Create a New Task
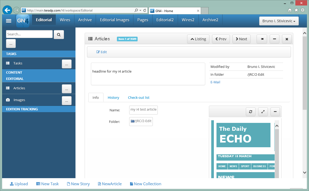This screenshot has height=191, width=309. pyautogui.click(x=47, y=184)
